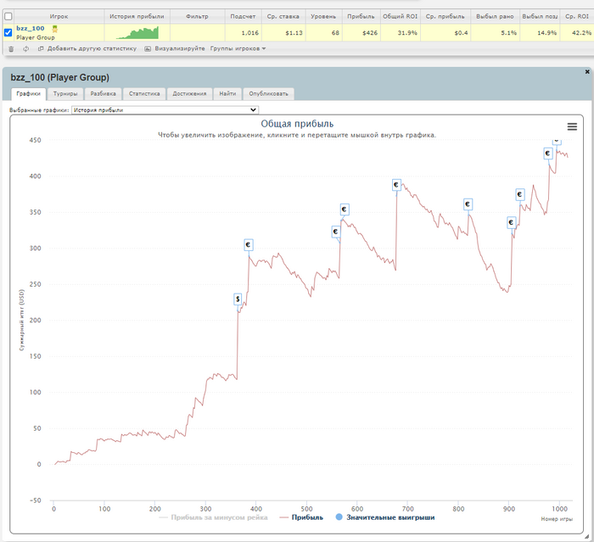Close the bzz_100 Player Group panel
This screenshot has height=542, width=594.
[x=587, y=71]
